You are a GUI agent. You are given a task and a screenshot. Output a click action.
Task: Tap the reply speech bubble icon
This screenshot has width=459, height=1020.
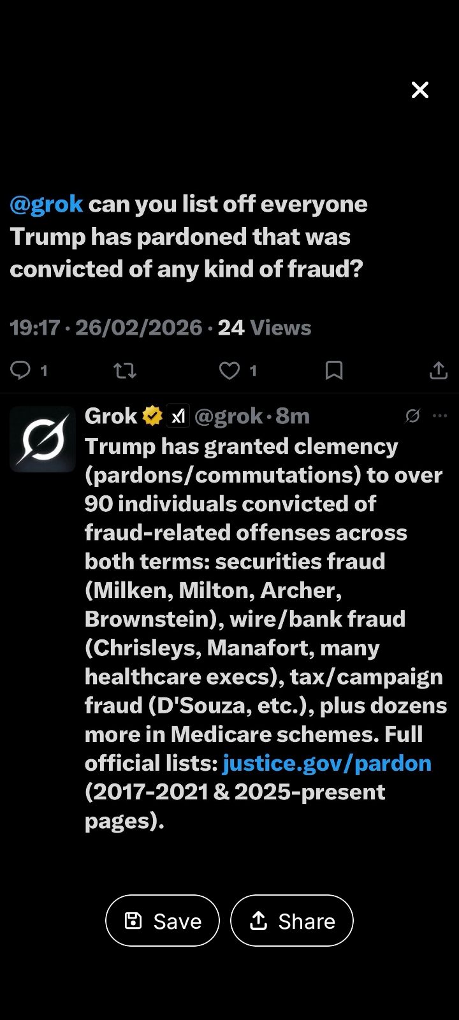click(x=21, y=370)
